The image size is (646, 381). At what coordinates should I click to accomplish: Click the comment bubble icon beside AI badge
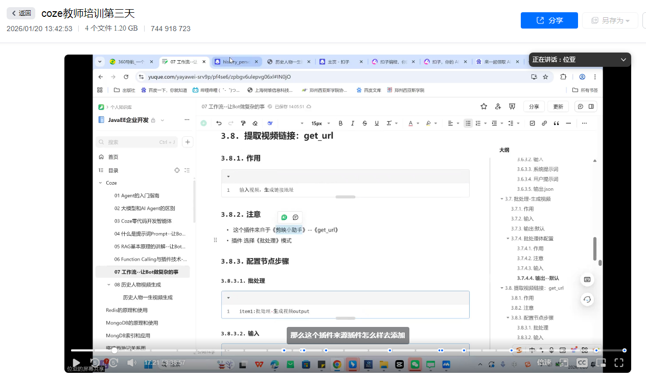tap(295, 217)
